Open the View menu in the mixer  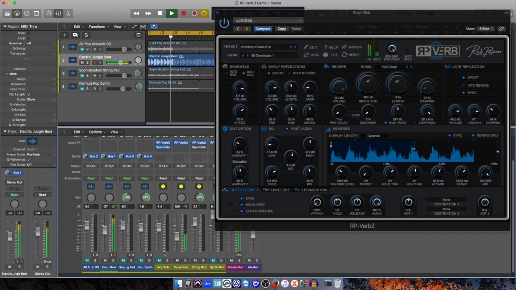pos(116,132)
